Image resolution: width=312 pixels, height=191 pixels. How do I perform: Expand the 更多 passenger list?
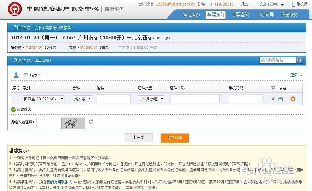tap(295, 75)
